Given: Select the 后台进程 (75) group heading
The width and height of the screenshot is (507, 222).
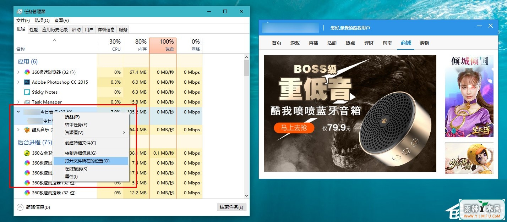Looking at the screenshot, I should coord(35,142).
